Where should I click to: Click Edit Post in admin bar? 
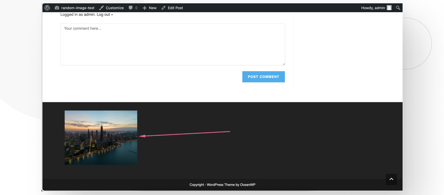(172, 8)
